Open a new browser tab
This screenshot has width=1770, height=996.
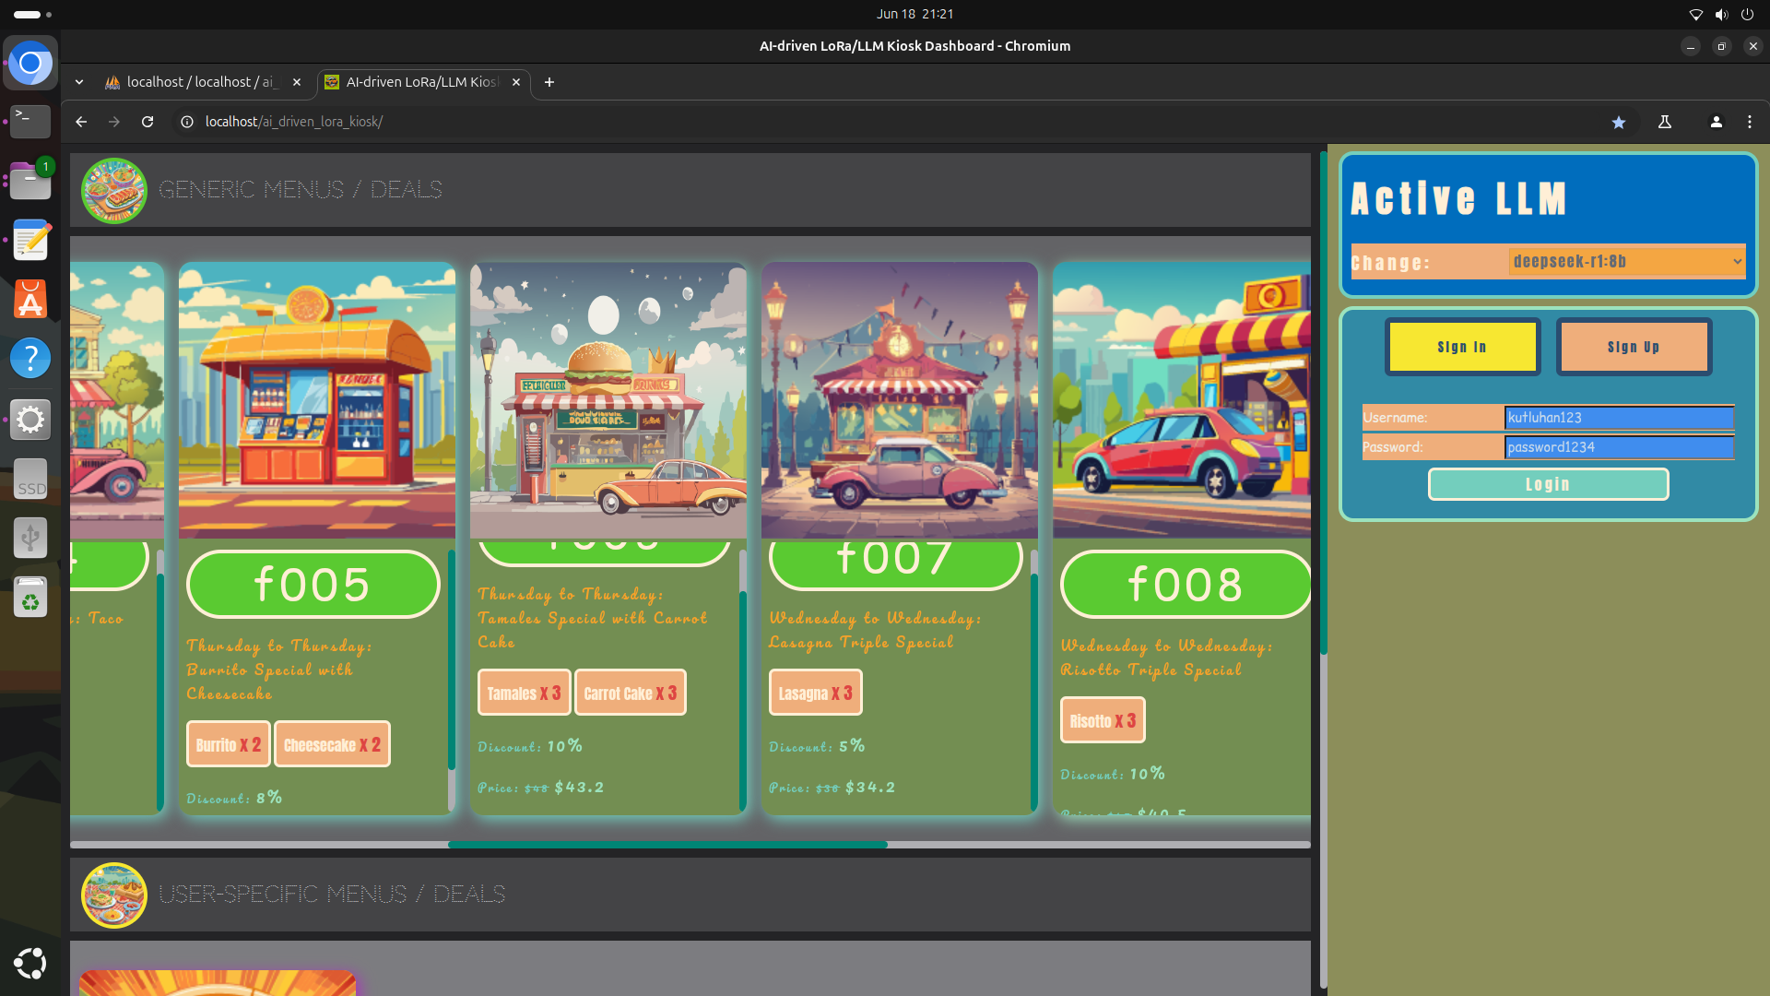(x=549, y=82)
